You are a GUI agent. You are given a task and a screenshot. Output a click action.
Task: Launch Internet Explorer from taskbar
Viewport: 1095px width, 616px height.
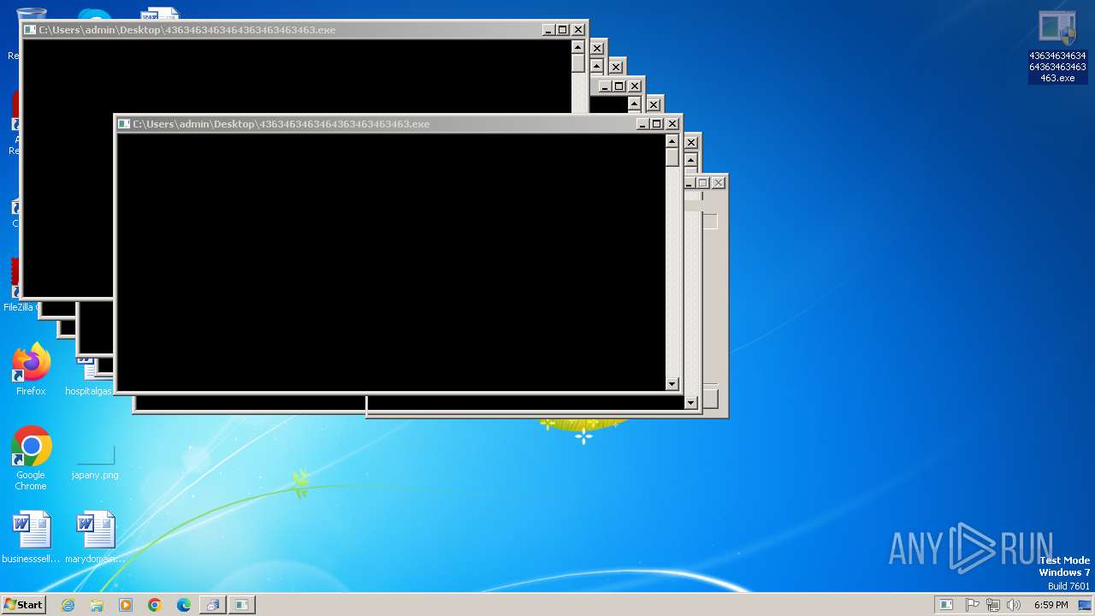click(68, 605)
